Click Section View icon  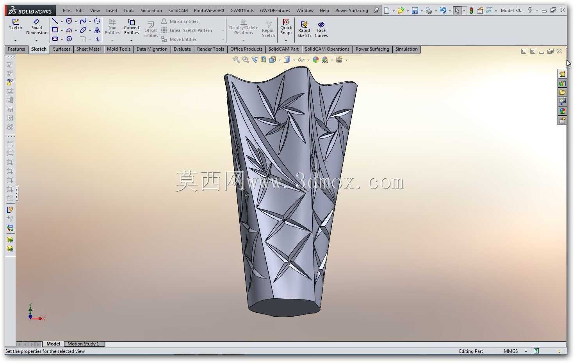coord(264,60)
